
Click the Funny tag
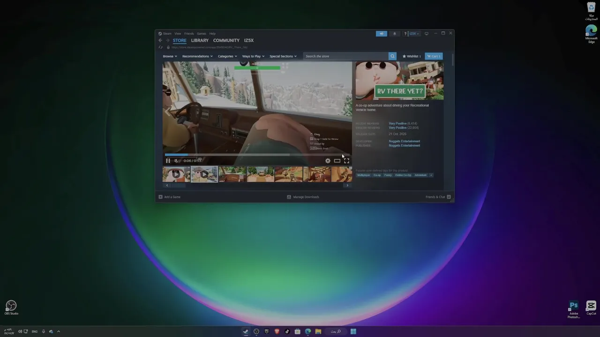pyautogui.click(x=388, y=175)
